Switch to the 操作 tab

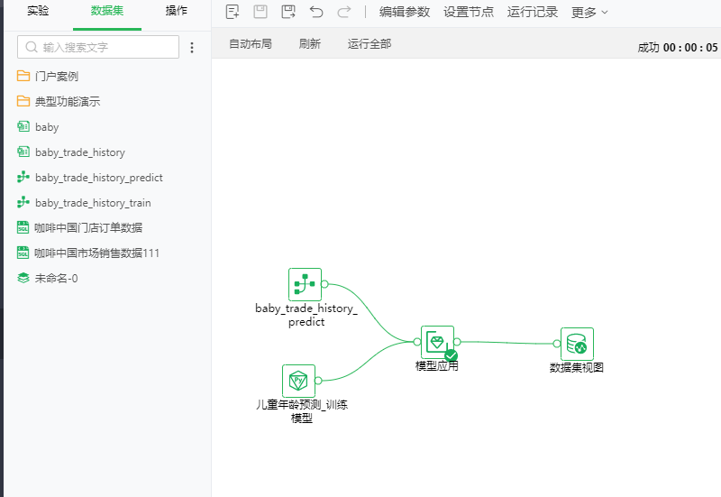[177, 11]
